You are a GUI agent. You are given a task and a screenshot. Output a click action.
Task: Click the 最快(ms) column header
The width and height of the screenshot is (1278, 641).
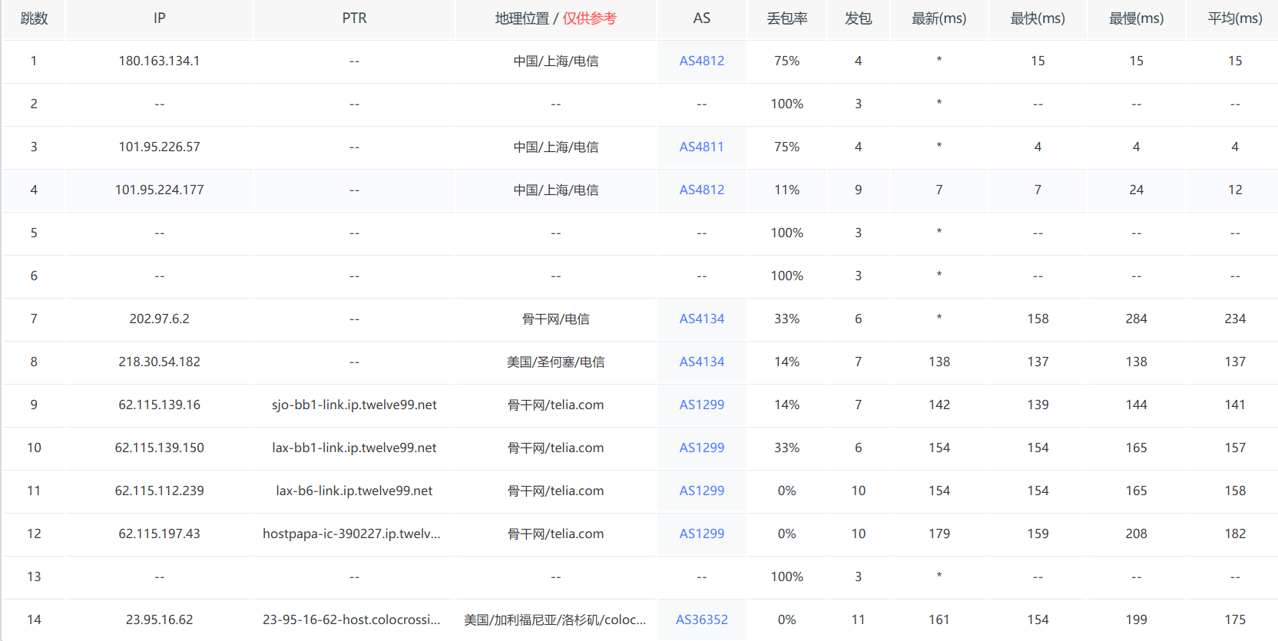pos(1038,18)
